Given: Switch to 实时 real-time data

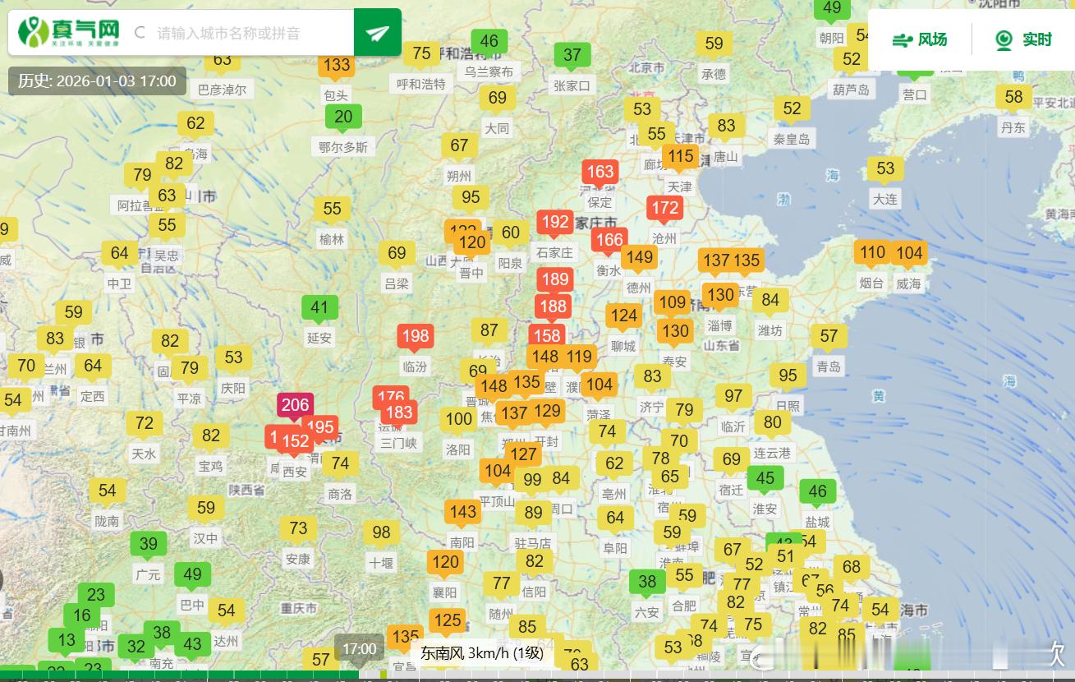Looking at the screenshot, I should coord(1023,39).
